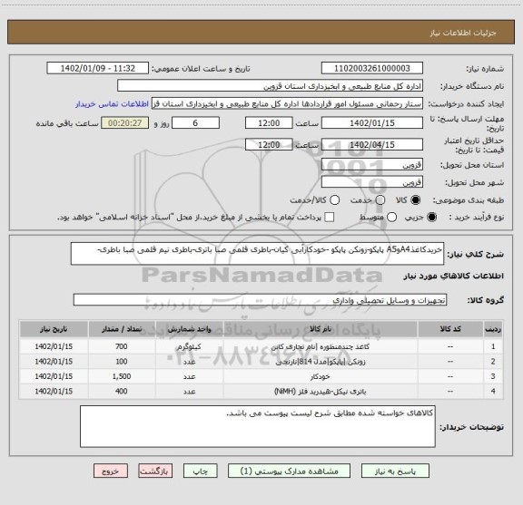Click the remaining days field showing 6

click(195, 123)
